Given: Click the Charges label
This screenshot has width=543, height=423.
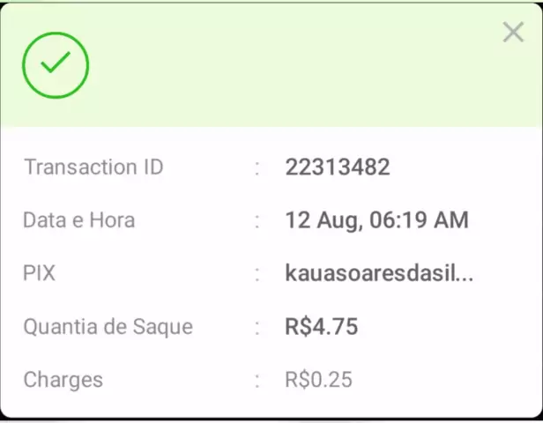Looking at the screenshot, I should (x=63, y=380).
